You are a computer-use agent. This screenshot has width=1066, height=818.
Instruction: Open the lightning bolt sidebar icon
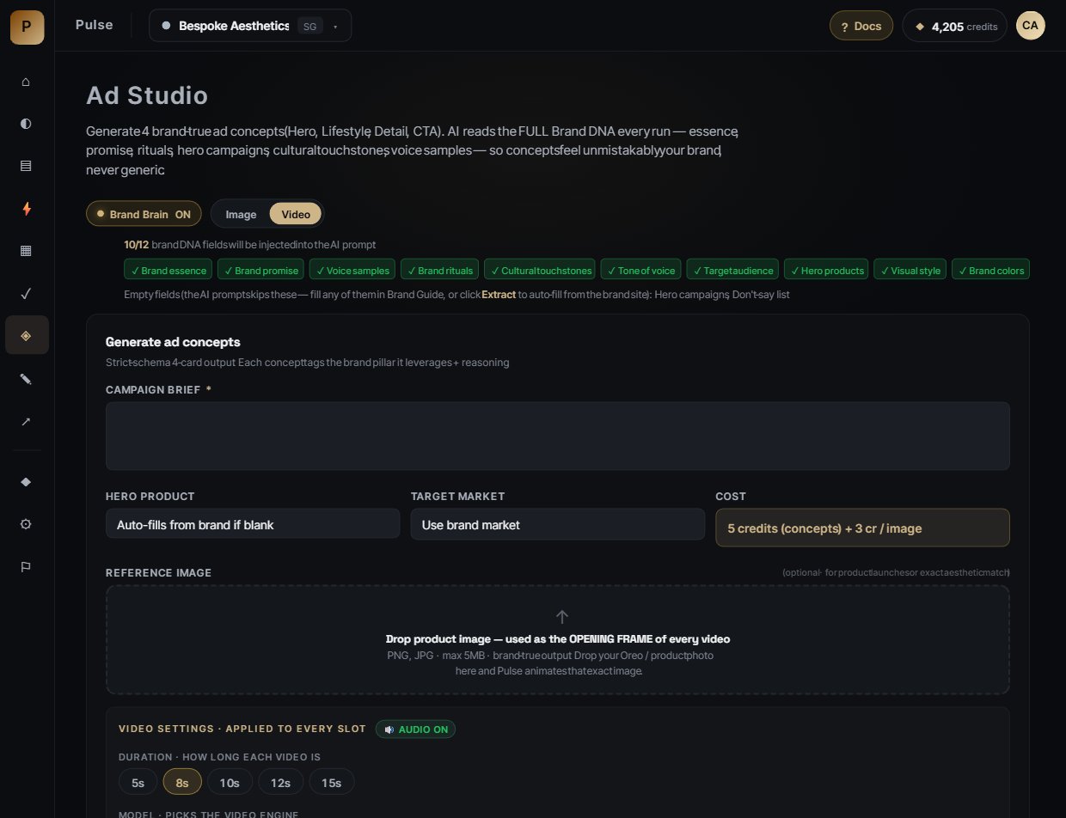point(26,209)
